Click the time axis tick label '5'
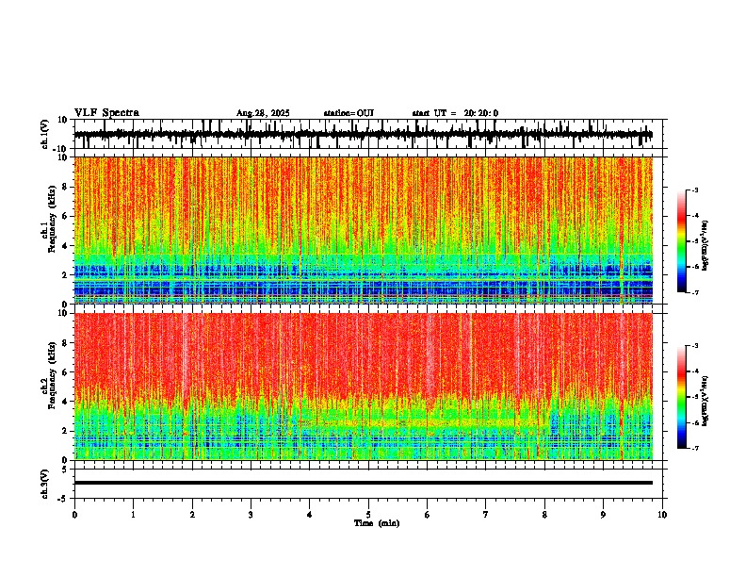Image resolution: width=746 pixels, height=577 pixels. point(368,515)
